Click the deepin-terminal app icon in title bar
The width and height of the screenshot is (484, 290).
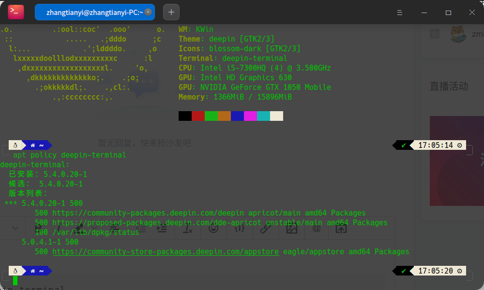click(16, 12)
